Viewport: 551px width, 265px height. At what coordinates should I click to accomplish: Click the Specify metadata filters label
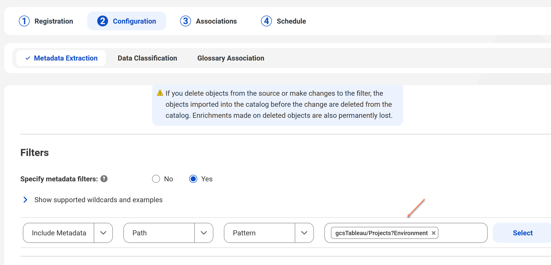point(59,179)
